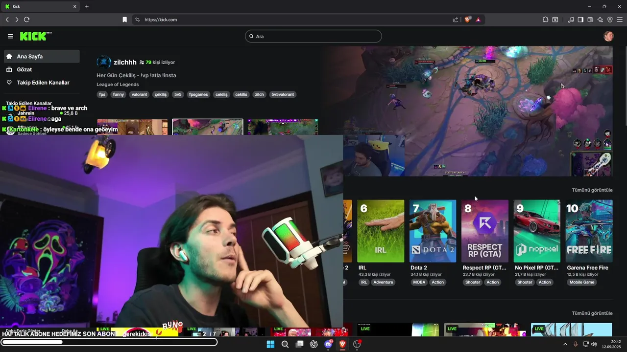This screenshot has height=352, width=627.
Task: Click the address bar URL kick.com
Action: click(161, 20)
